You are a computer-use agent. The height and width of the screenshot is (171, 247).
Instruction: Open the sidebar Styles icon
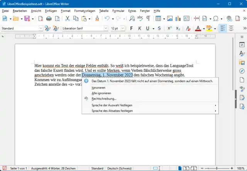pyautogui.click(x=242, y=53)
